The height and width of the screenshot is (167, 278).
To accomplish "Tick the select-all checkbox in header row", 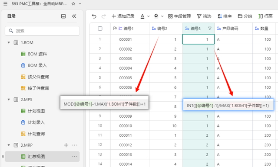I will [100, 29].
